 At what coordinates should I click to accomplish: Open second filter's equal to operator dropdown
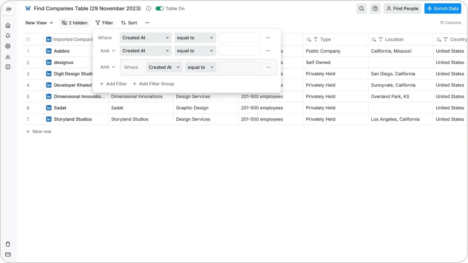(195, 51)
